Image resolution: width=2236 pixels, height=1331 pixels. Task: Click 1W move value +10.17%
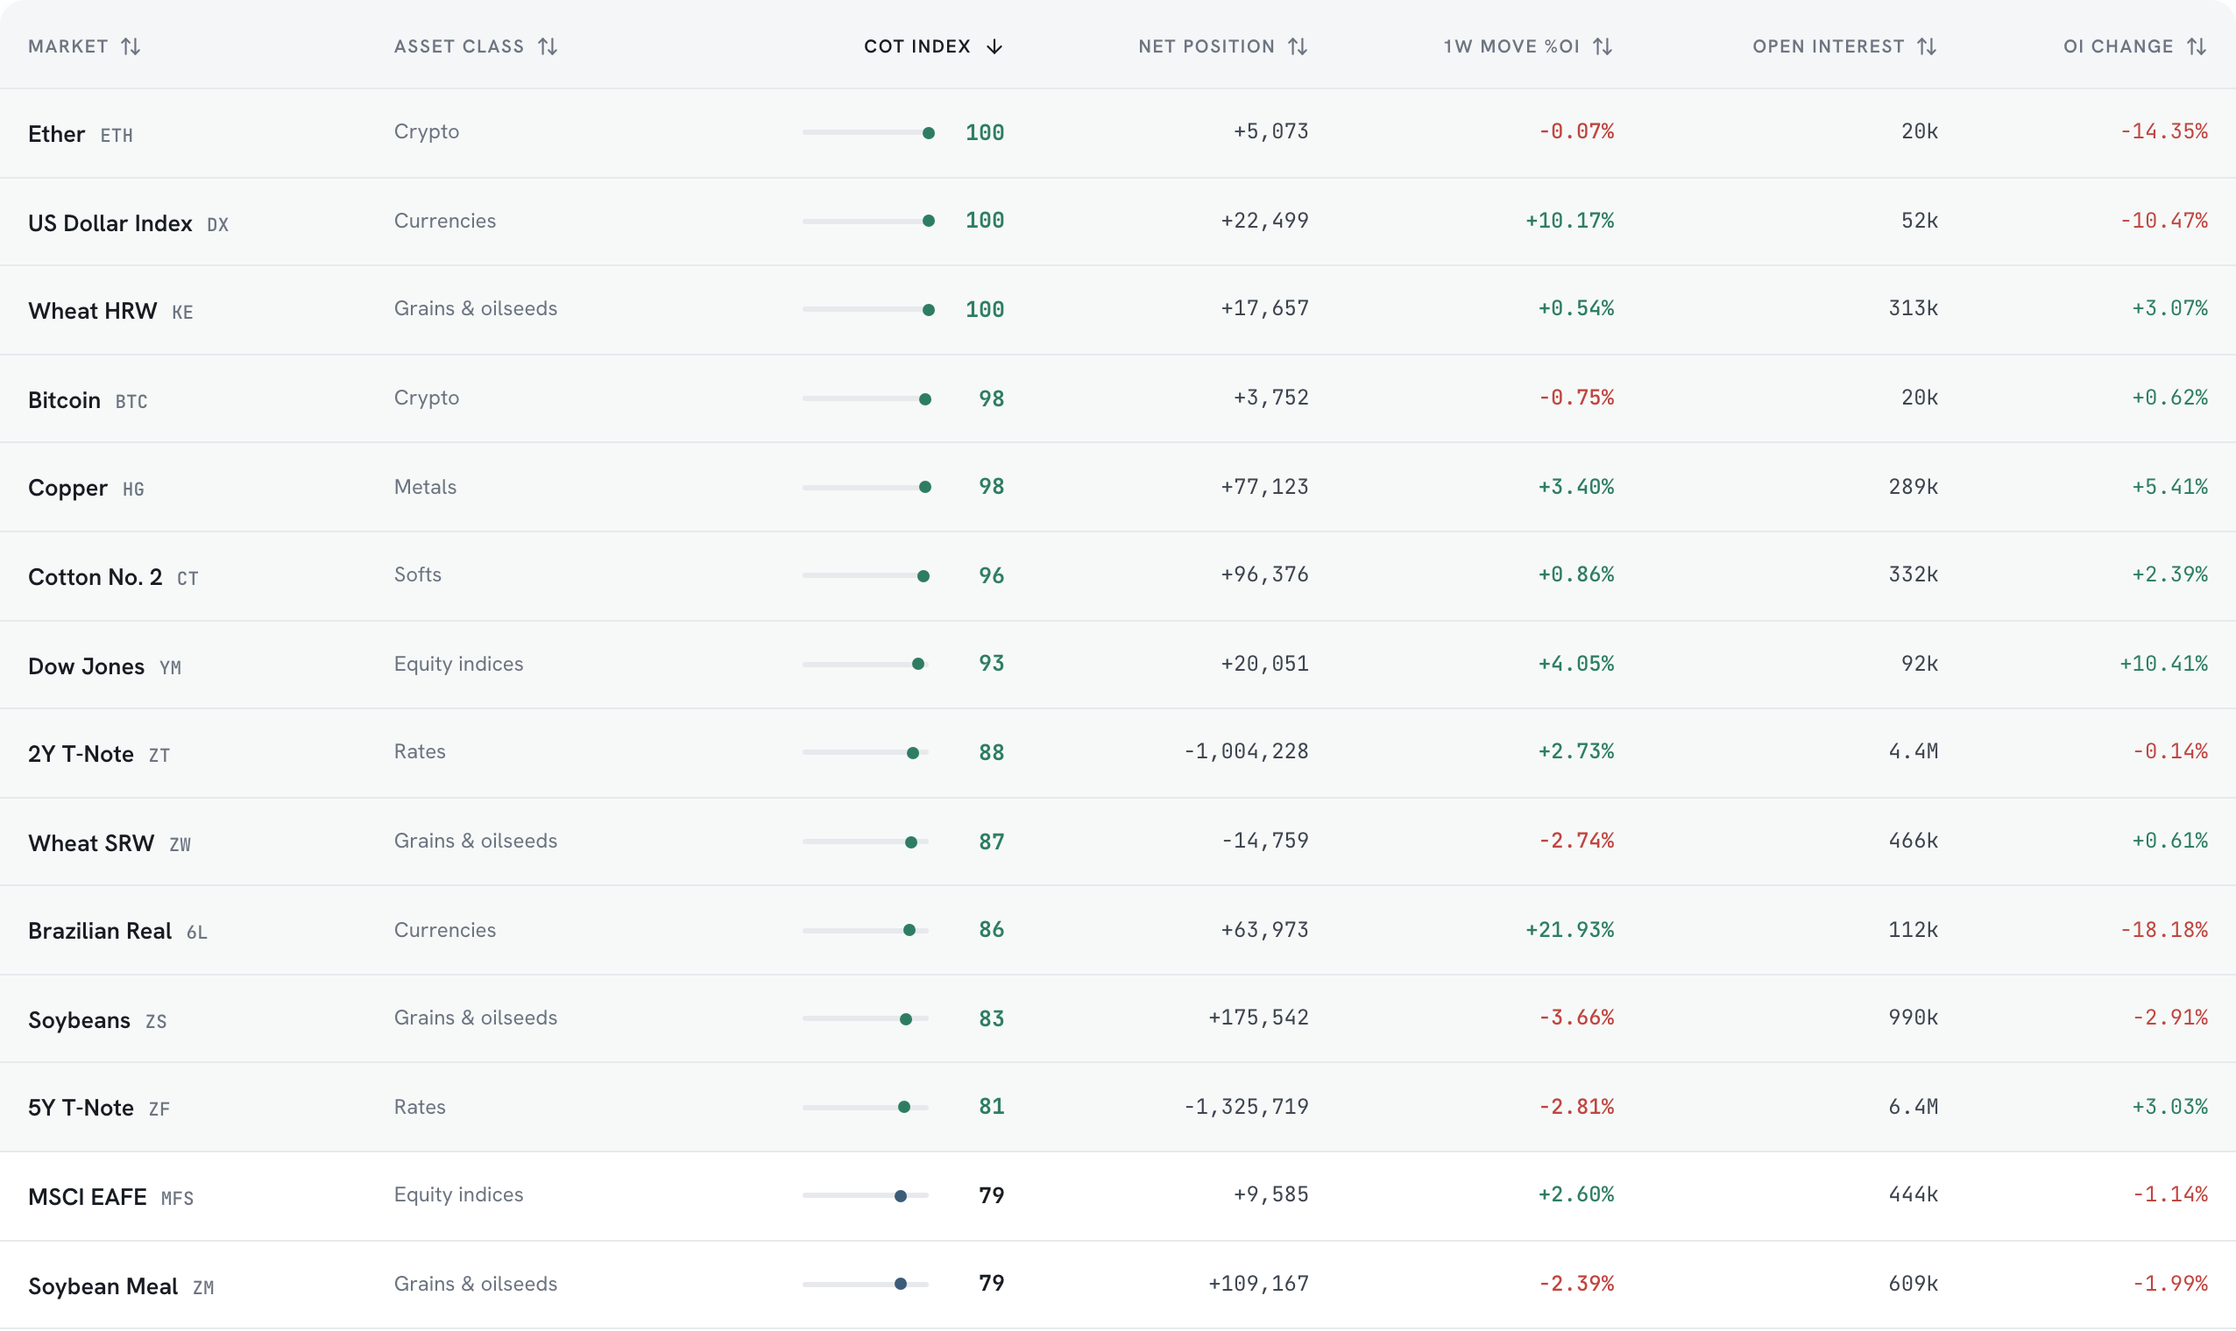tap(1569, 221)
